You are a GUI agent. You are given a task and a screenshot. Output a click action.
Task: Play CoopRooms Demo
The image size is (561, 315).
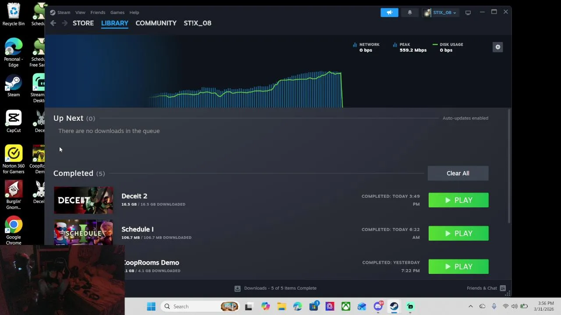(458, 266)
